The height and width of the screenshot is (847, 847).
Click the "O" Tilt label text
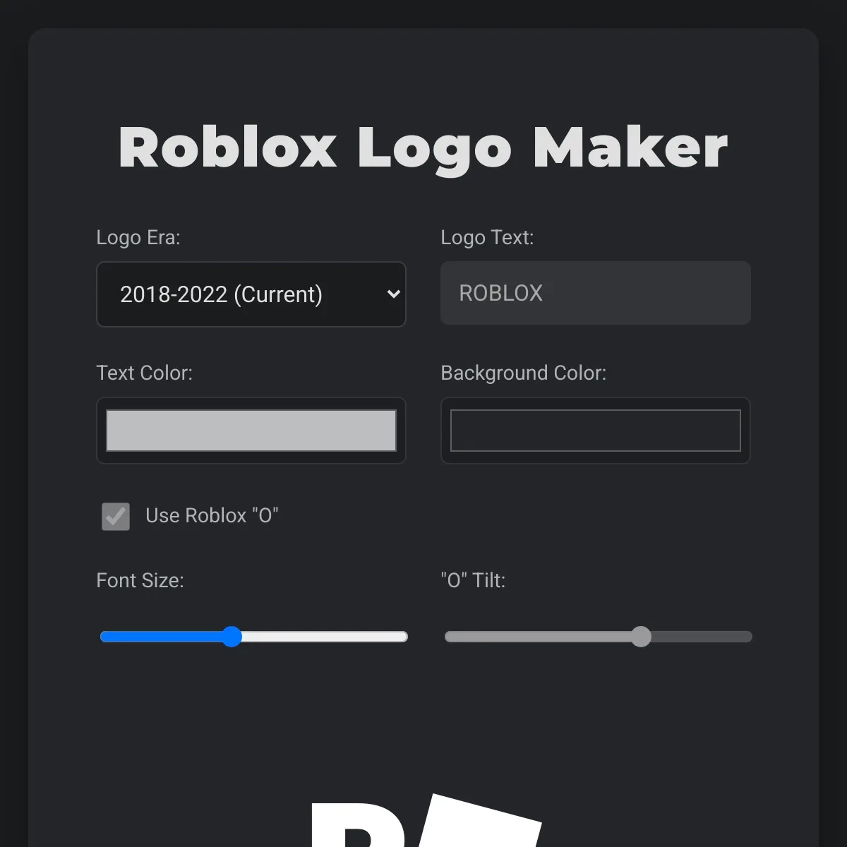pos(473,580)
